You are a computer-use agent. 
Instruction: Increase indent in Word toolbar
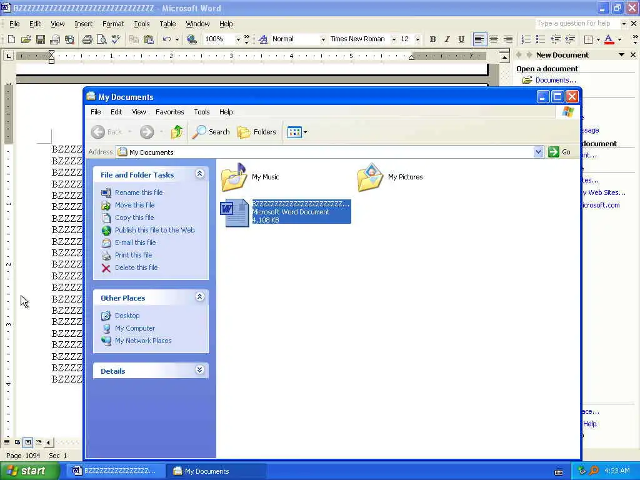570,39
